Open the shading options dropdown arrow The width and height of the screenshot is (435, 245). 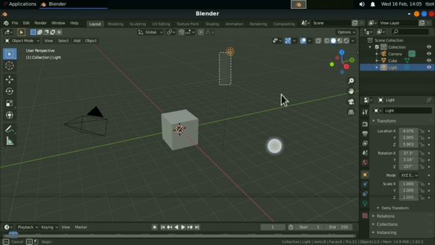tap(353, 41)
